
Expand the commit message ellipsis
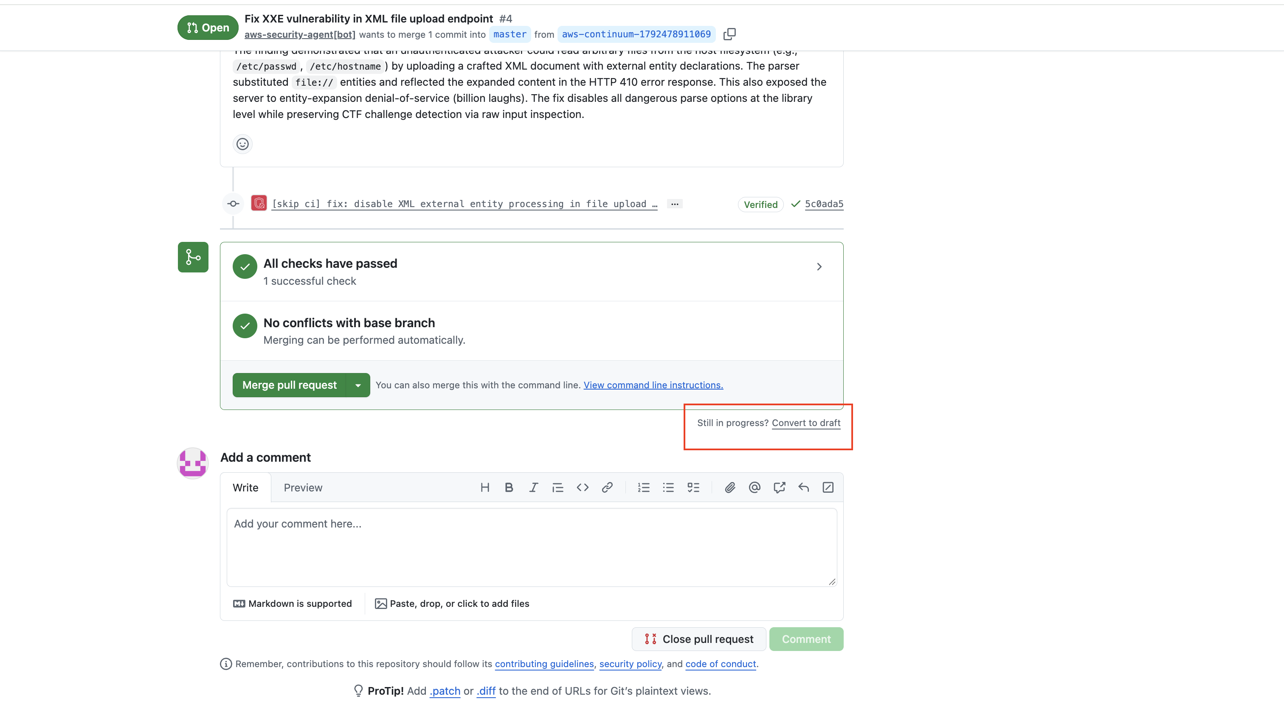coord(674,204)
